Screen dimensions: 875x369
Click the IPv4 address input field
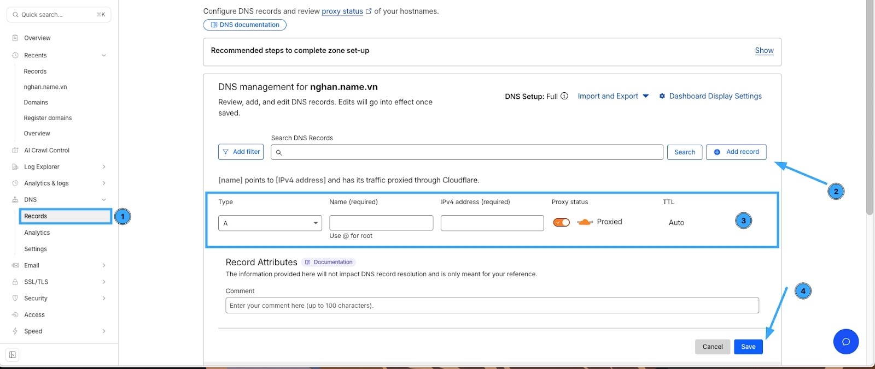492,223
